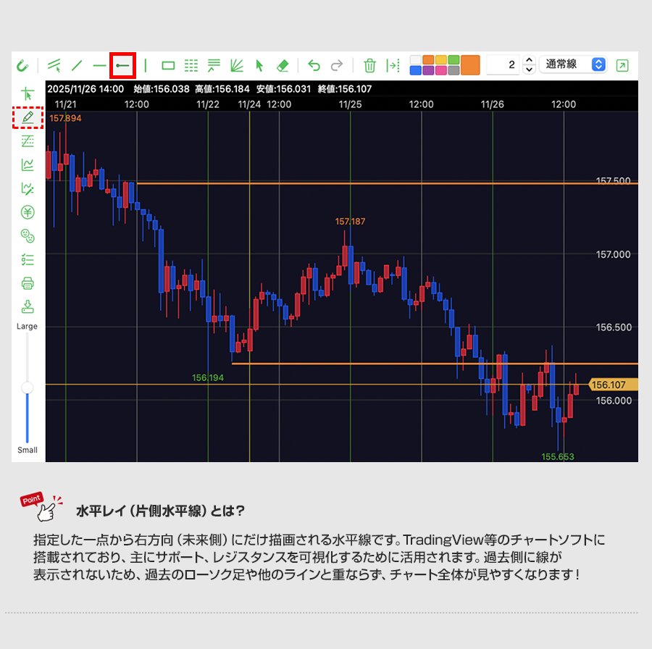The image size is (652, 649).
Task: Toggle the crosshair cursor tool in sidebar
Action: [28, 93]
